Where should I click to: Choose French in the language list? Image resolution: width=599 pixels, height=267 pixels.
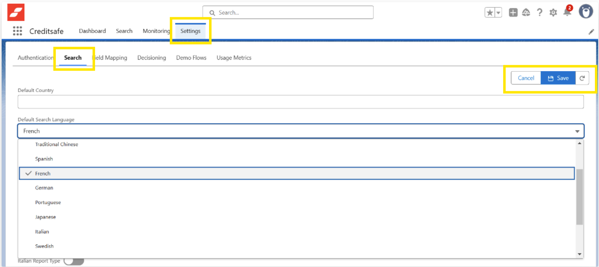297,174
